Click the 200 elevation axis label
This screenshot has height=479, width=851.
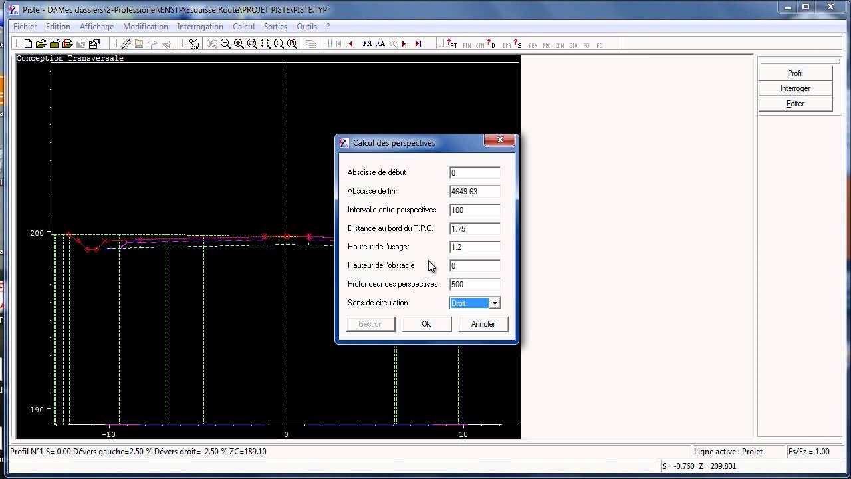37,233
